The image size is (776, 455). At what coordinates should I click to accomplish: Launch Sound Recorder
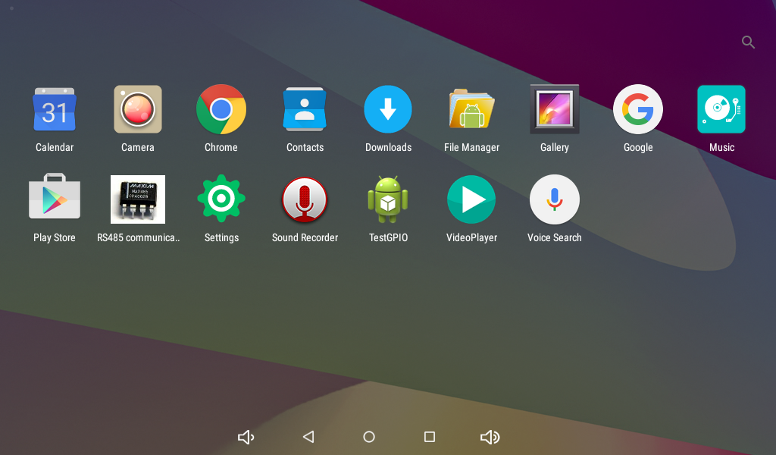coord(305,199)
